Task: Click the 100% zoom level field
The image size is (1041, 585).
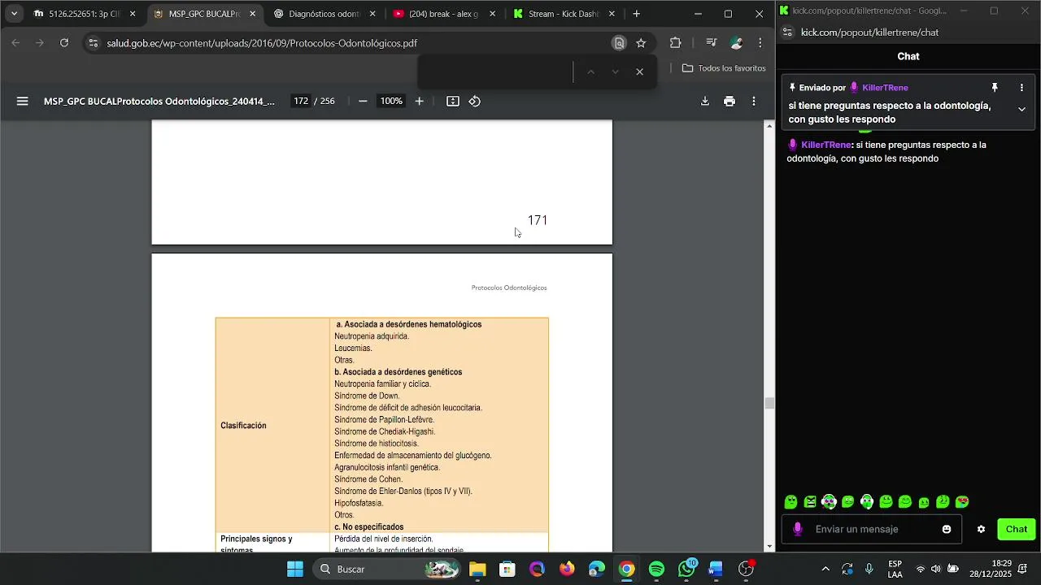Action: tap(391, 101)
